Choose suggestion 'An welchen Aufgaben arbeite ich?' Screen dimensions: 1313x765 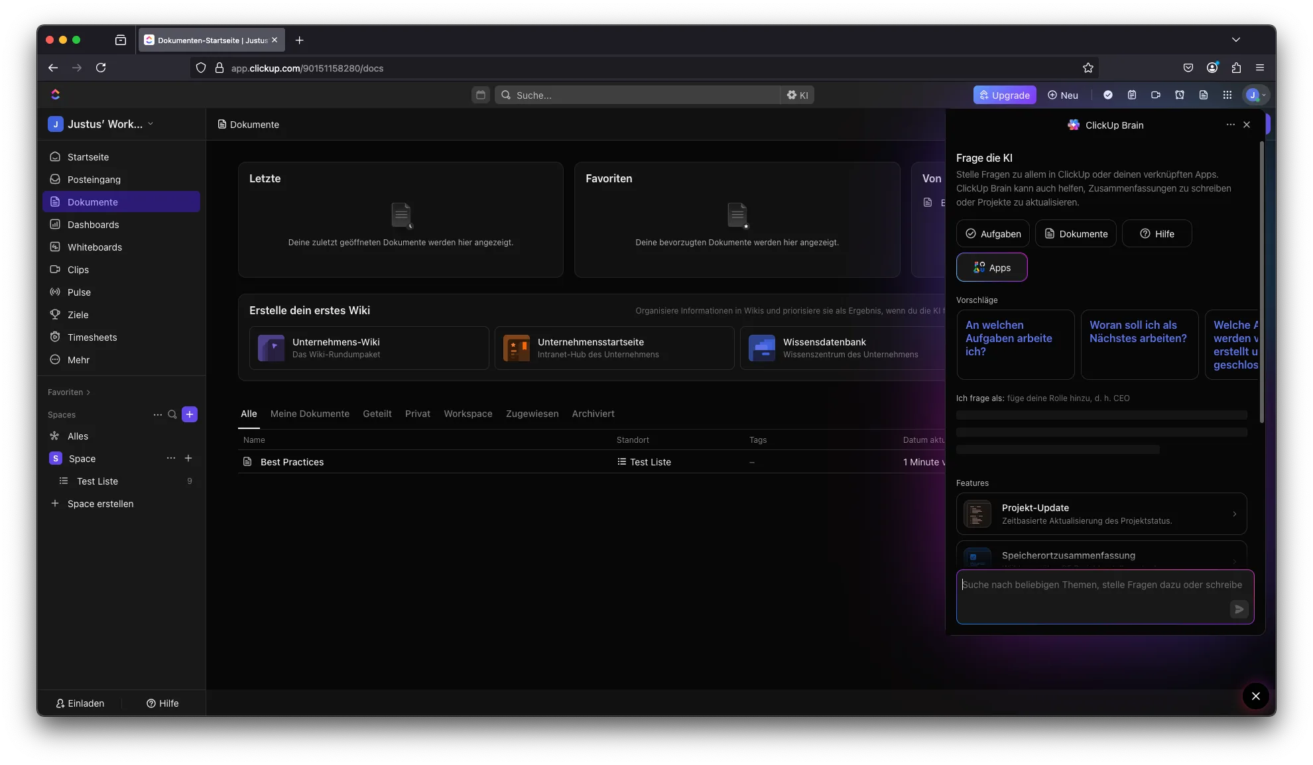pos(1015,344)
